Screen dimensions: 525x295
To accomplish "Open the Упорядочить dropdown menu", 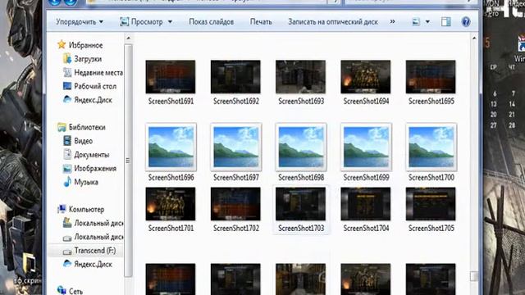I will pyautogui.click(x=80, y=22).
